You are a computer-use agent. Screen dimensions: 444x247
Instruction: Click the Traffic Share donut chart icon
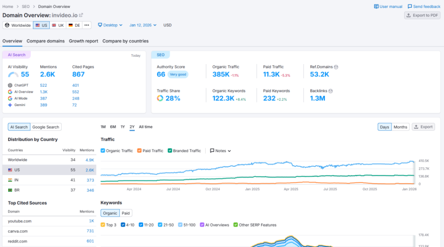tap(160, 98)
